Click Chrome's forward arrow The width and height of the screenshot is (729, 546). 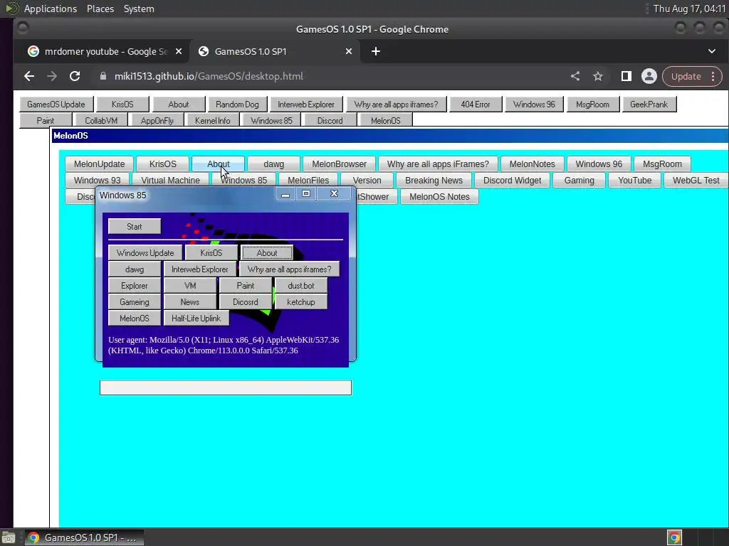51,76
